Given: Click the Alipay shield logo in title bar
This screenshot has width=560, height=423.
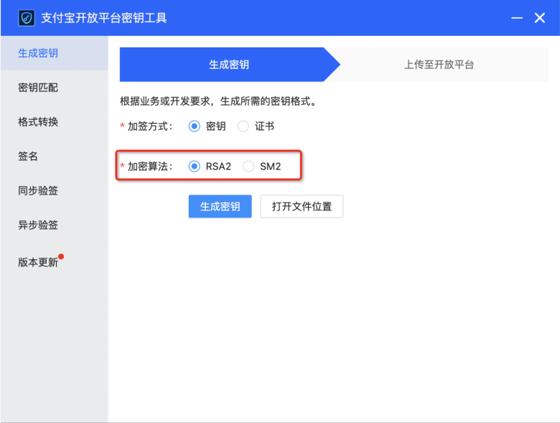Looking at the screenshot, I should 27,18.
